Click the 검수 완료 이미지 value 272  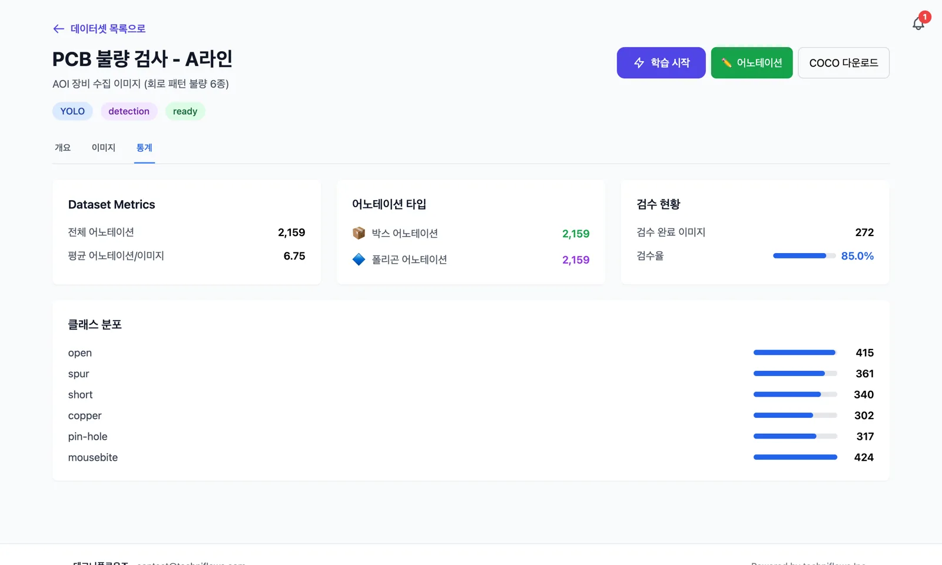(864, 232)
